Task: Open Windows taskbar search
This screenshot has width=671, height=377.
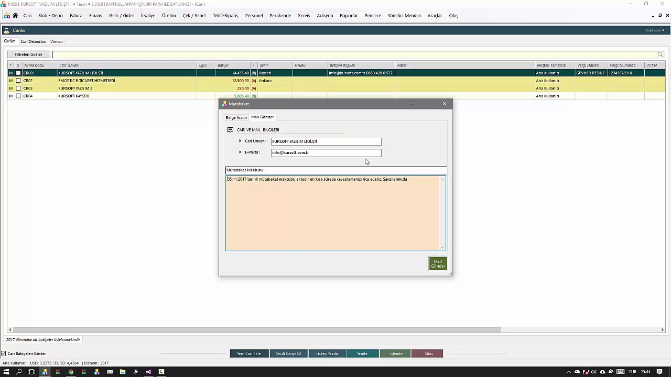Action: pos(19,372)
